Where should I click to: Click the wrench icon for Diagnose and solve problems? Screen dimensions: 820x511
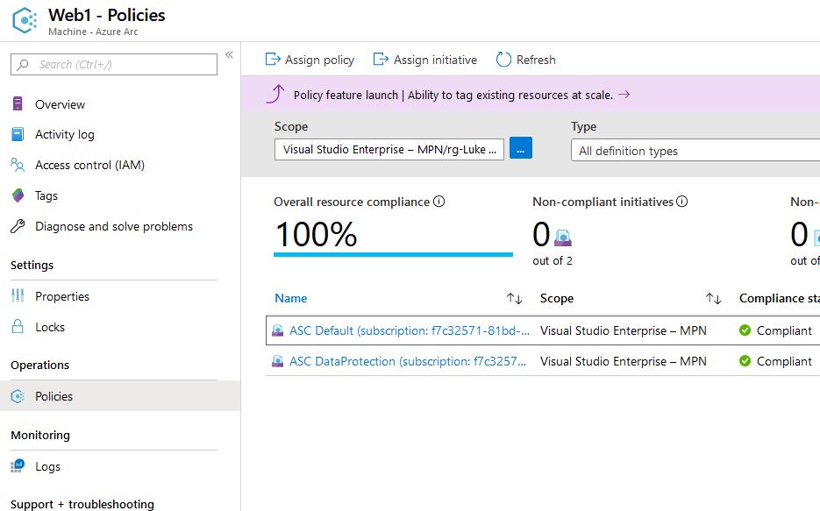tap(18, 226)
